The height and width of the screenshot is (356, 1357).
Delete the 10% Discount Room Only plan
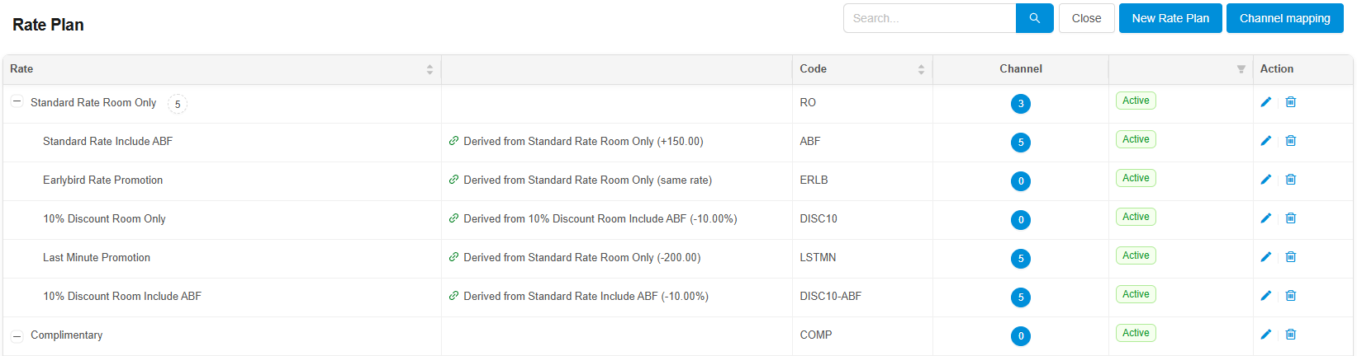click(x=1291, y=218)
